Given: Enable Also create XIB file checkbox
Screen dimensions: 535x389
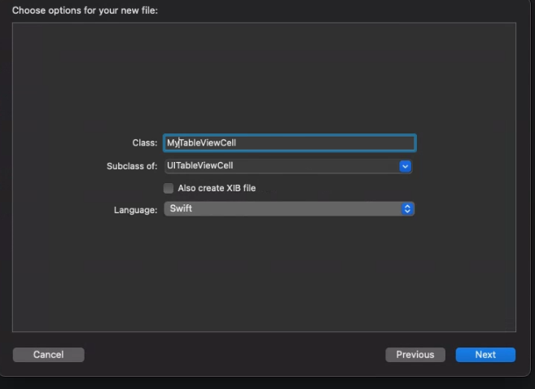Looking at the screenshot, I should [x=169, y=188].
